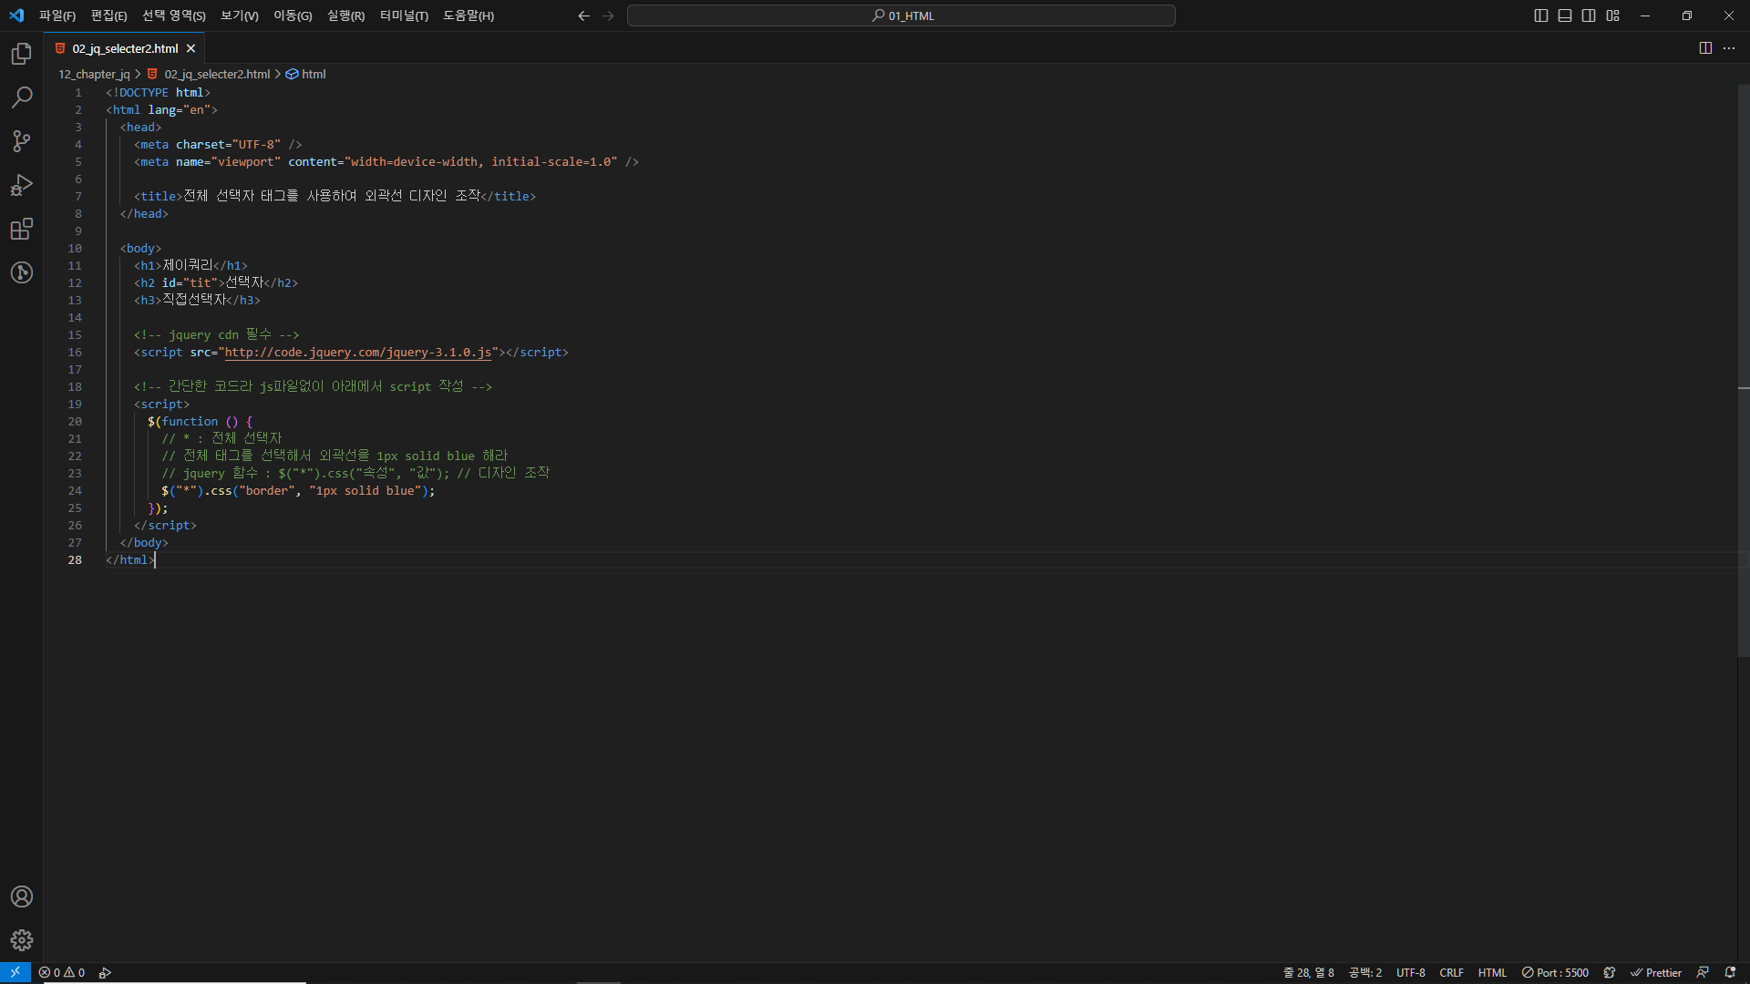Toggle the secondary side bar layout button
This screenshot has width=1750, height=984.
(1589, 15)
